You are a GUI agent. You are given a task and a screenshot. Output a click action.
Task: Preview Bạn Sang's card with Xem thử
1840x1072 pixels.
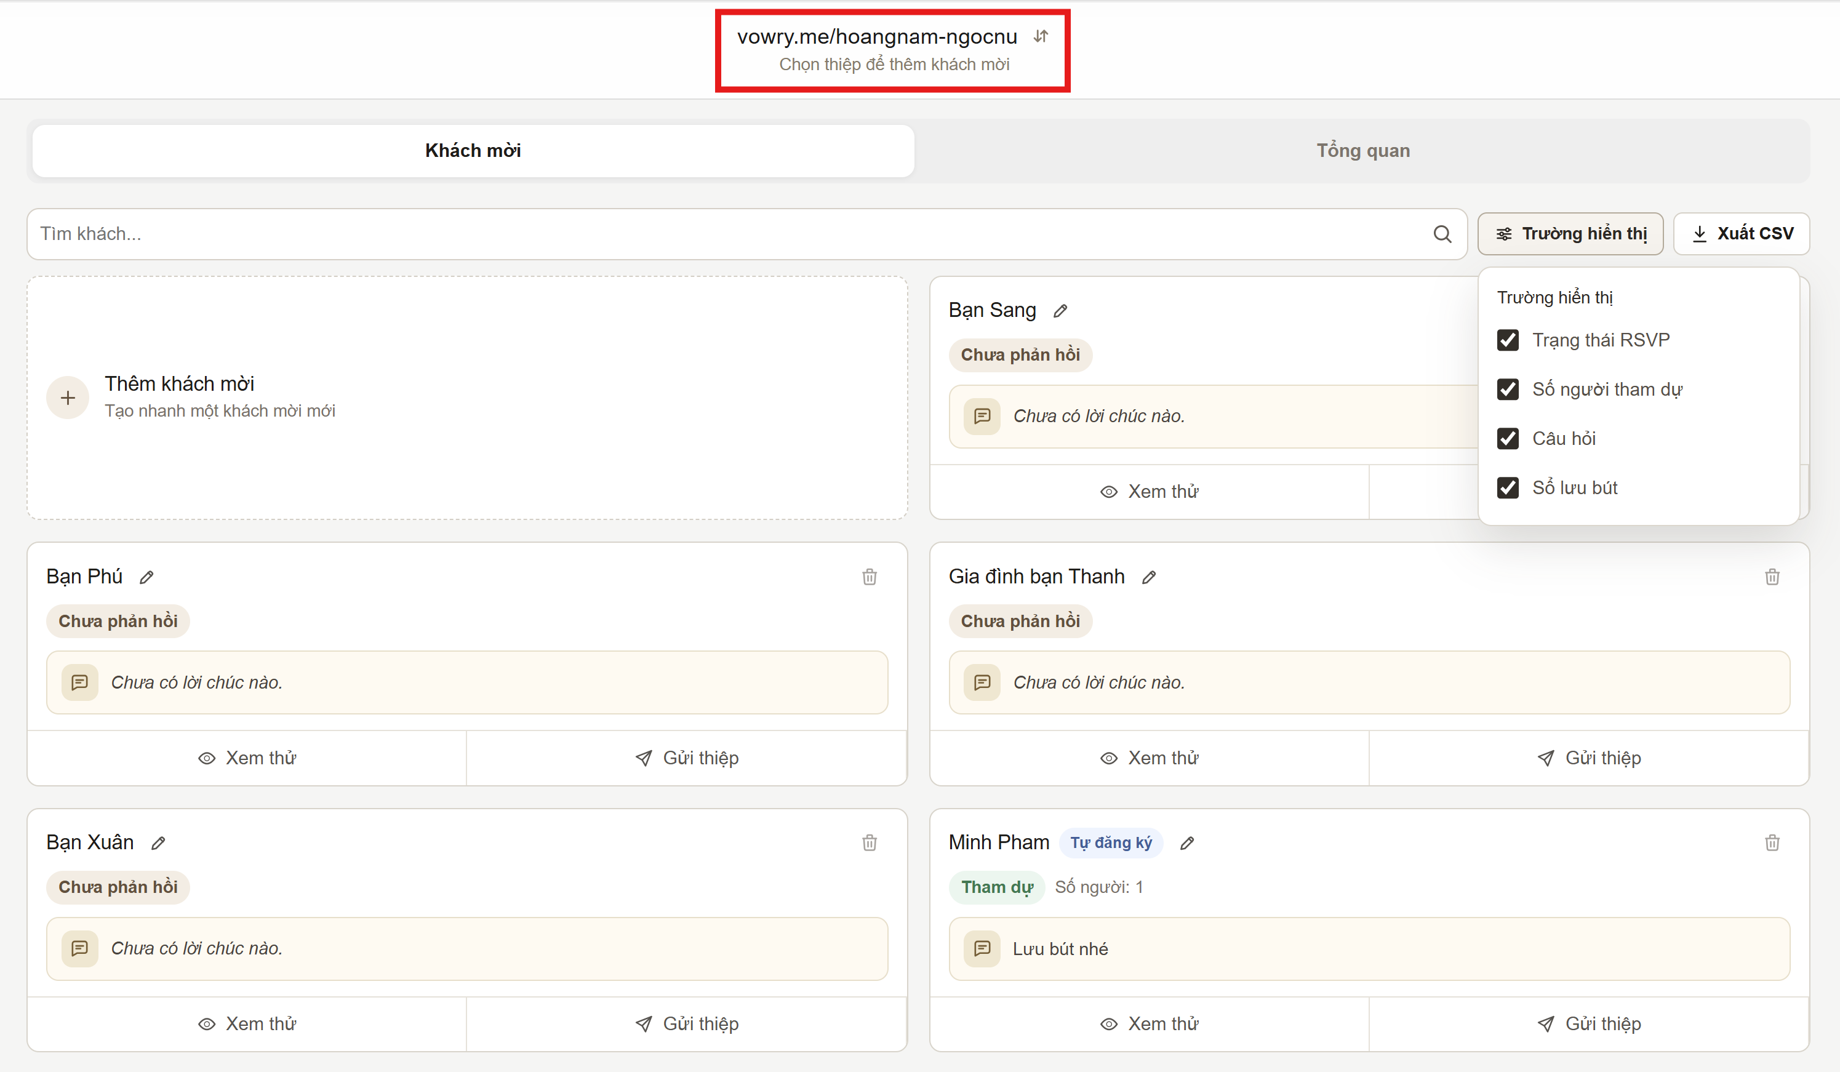(1150, 492)
